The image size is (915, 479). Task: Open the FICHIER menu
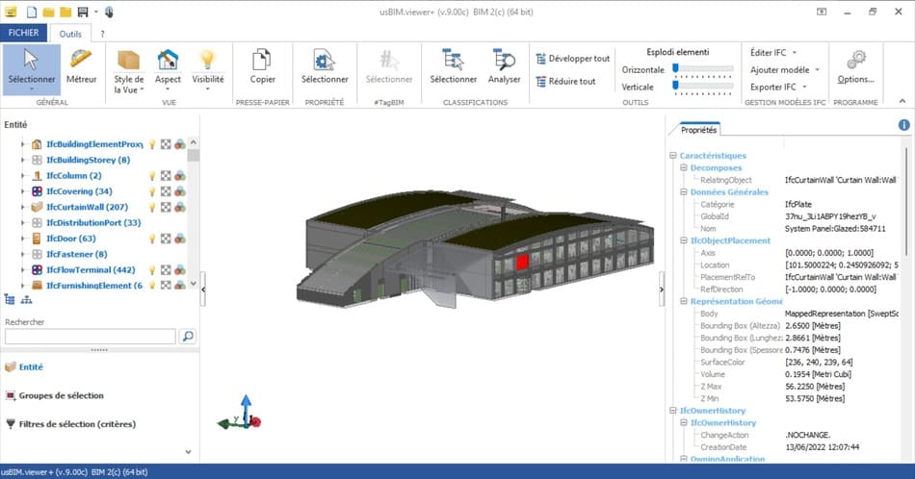click(x=23, y=33)
